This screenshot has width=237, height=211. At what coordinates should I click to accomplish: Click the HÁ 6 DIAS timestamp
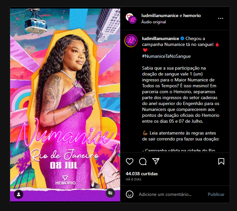point(134,179)
